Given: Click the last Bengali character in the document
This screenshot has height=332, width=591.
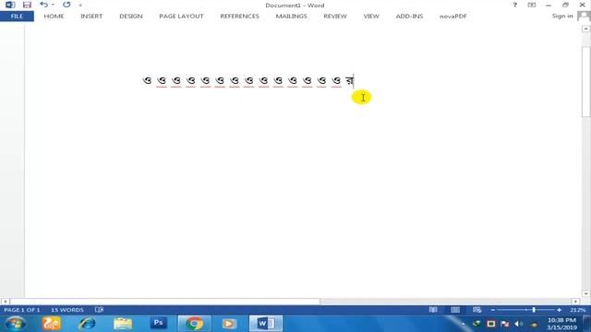Looking at the screenshot, I should click(349, 80).
